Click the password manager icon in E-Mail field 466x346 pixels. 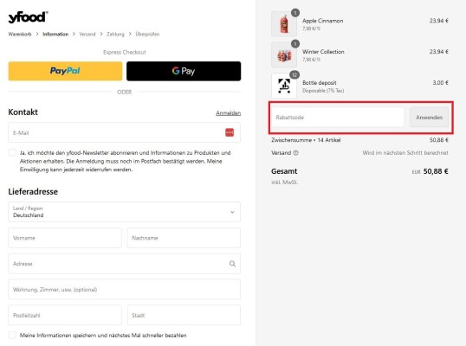pyautogui.click(x=230, y=132)
